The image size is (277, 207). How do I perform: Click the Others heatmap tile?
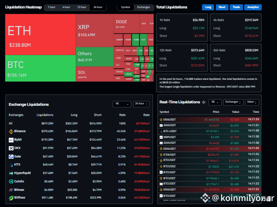(x=95, y=57)
